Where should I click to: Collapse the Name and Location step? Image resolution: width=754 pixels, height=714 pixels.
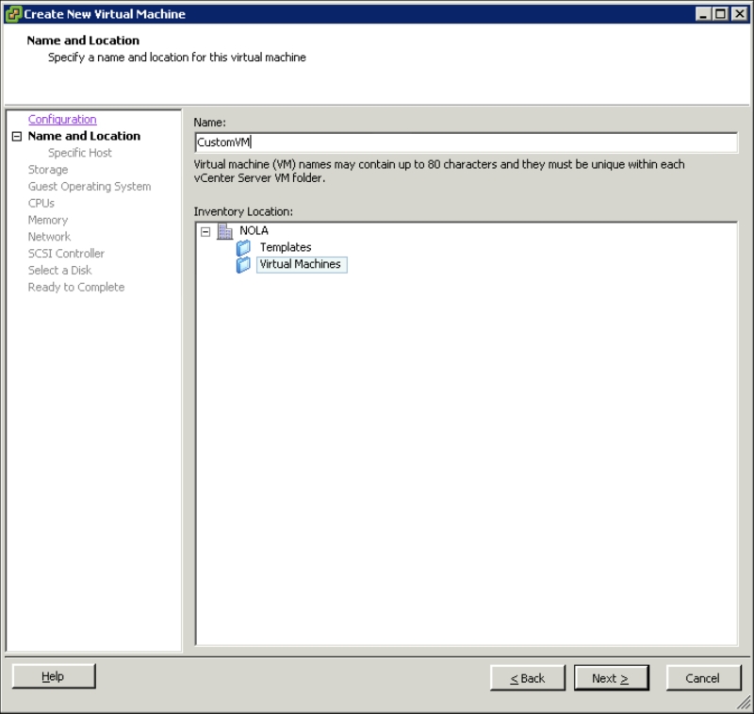pyautogui.click(x=17, y=137)
